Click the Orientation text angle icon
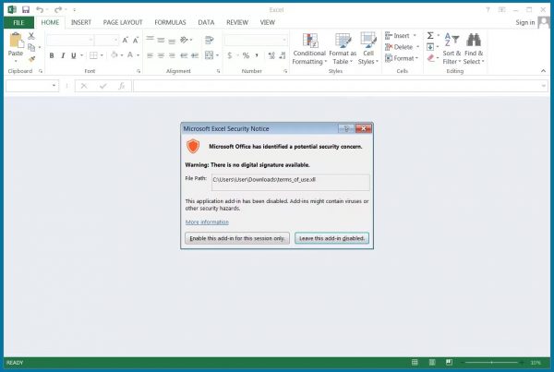This screenshot has height=372, width=554. pyautogui.click(x=184, y=40)
